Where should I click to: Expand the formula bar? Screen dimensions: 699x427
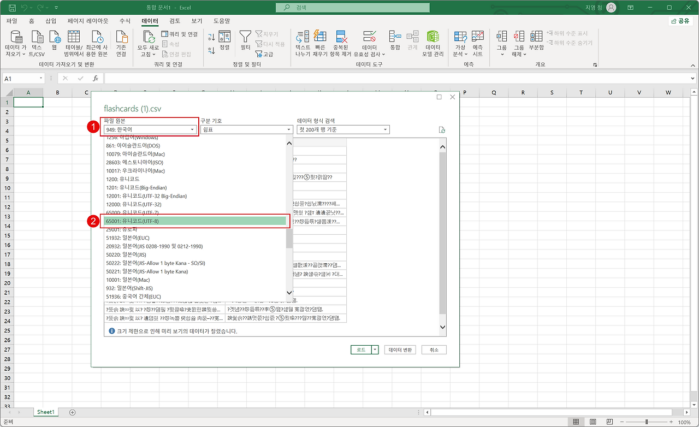click(693, 79)
